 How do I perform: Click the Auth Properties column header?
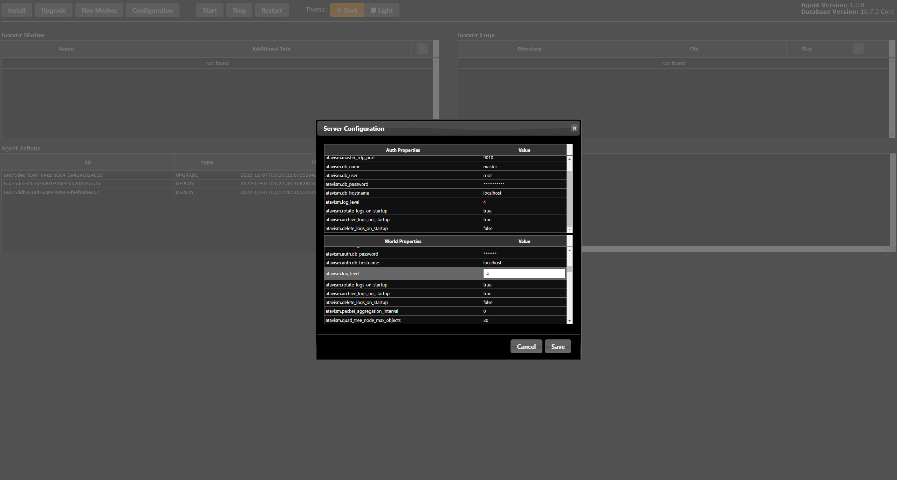[x=403, y=150]
